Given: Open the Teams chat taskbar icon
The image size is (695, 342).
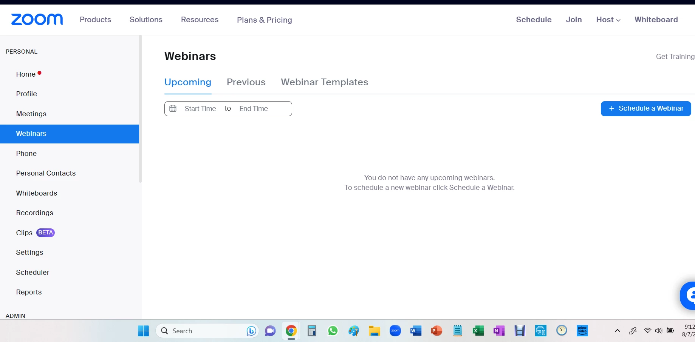Looking at the screenshot, I should 270,331.
